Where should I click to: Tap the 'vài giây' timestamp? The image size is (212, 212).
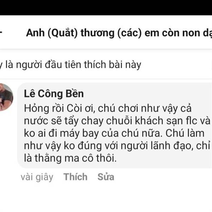click(x=37, y=177)
